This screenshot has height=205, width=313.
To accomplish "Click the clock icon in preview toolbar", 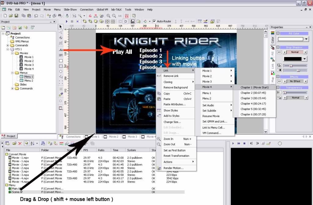I will (280, 143).
